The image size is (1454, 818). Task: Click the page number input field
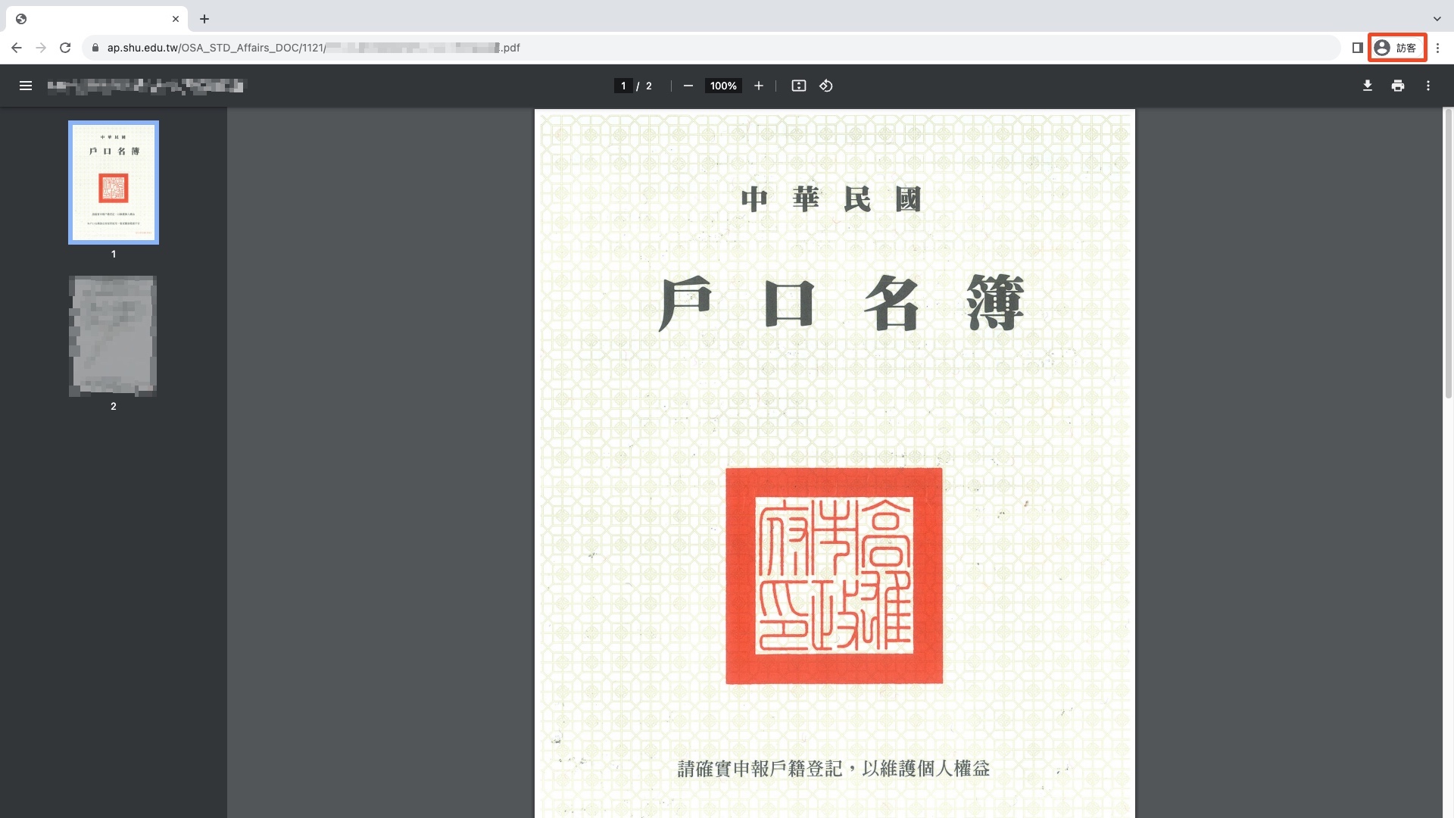[x=623, y=86]
